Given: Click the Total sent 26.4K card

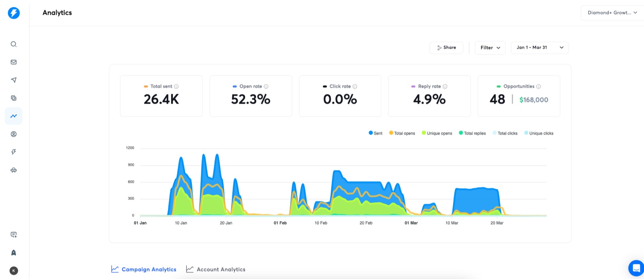Looking at the screenshot, I should (x=161, y=96).
